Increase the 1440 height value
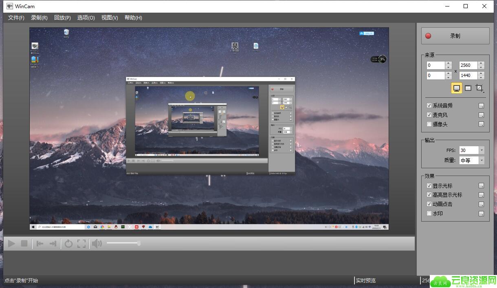This screenshot has height=288, width=497. coord(481,73)
